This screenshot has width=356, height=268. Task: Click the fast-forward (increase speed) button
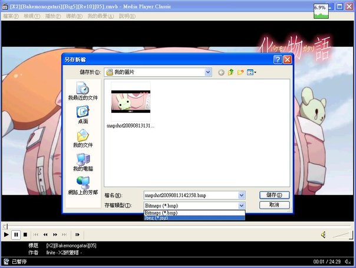55,234
